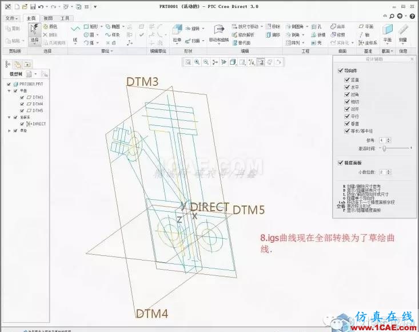Click the 轴 (Axis) datum tool
The height and width of the screenshot is (332, 419).
(364, 34)
